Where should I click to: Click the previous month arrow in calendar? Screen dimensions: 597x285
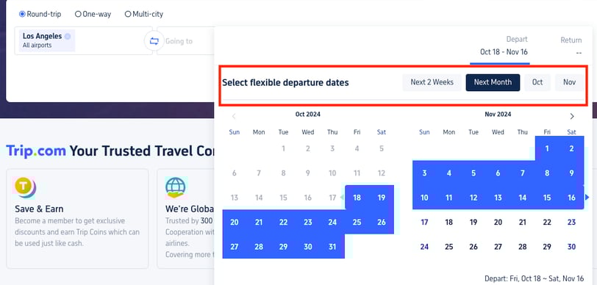[234, 116]
